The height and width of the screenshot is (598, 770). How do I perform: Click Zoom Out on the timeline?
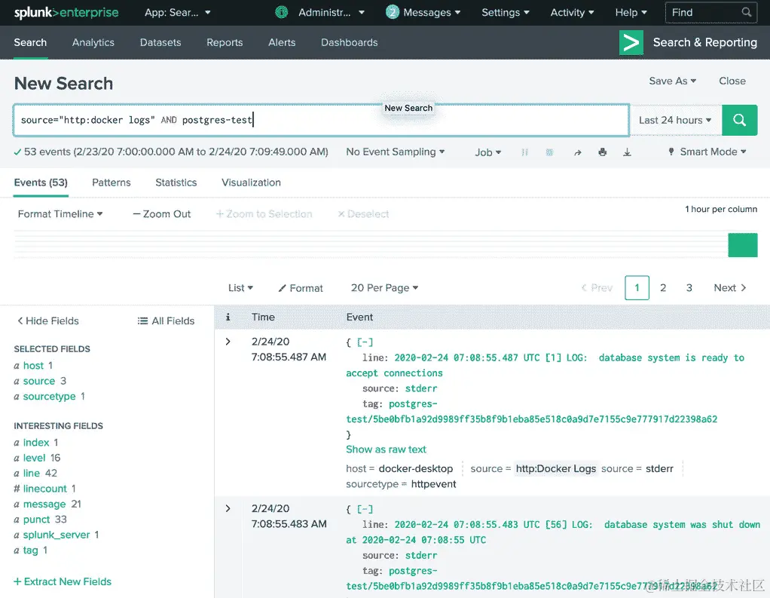click(162, 213)
